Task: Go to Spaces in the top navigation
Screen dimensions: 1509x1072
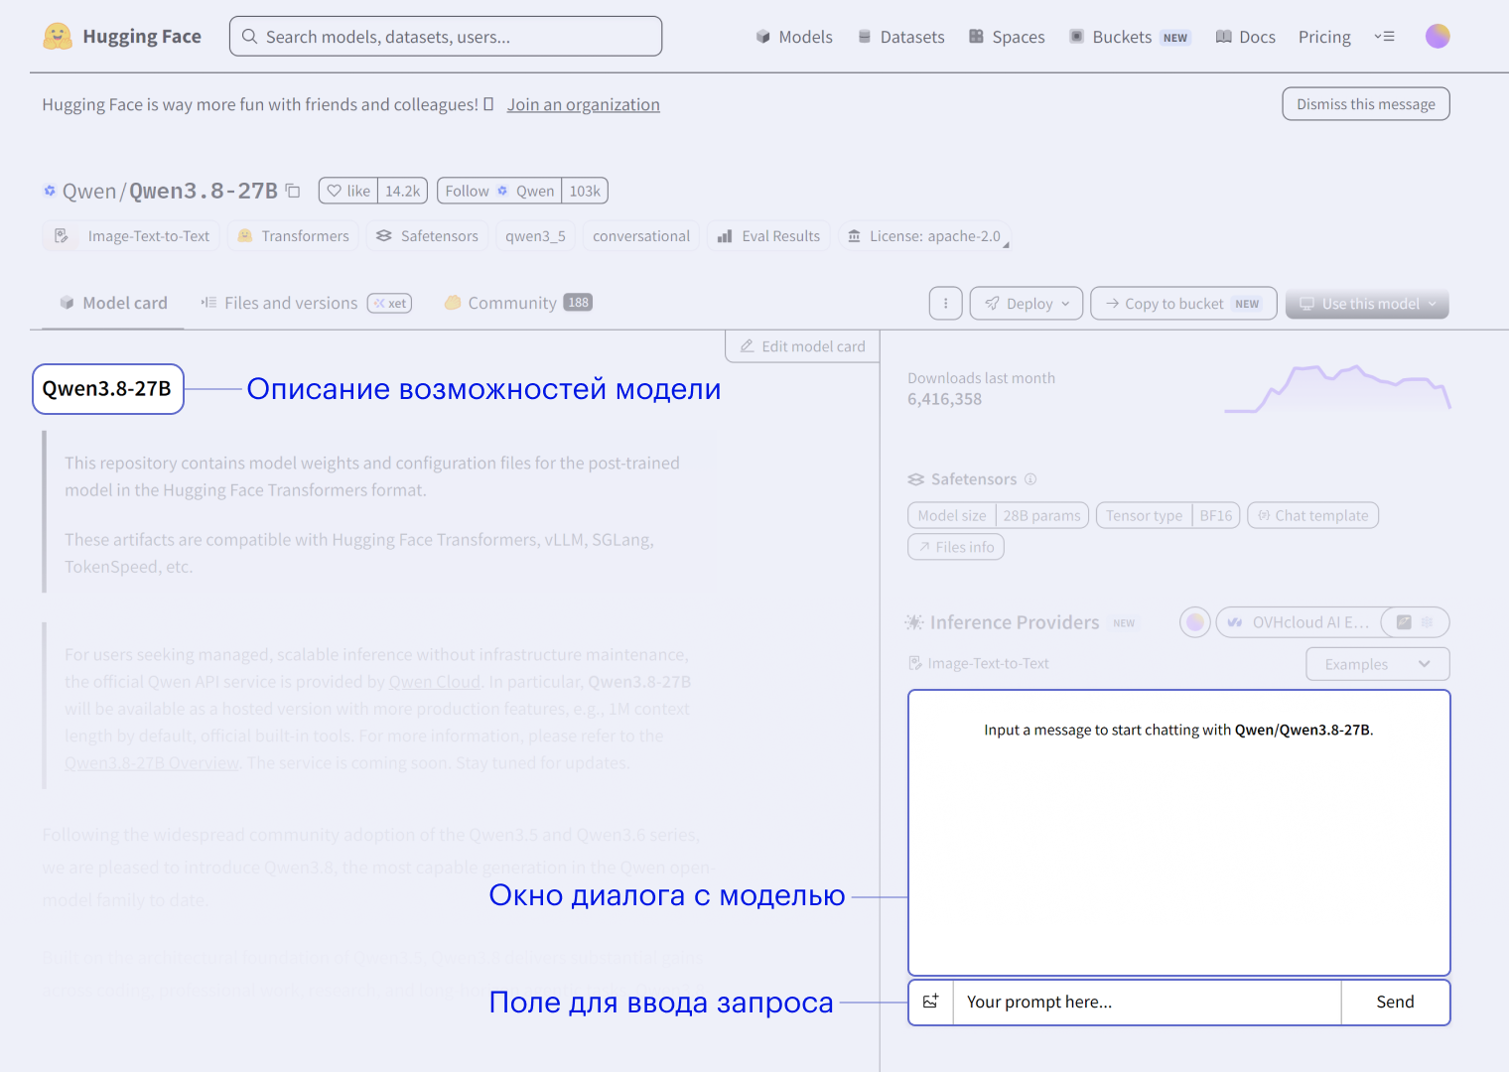Action: coord(1007,37)
